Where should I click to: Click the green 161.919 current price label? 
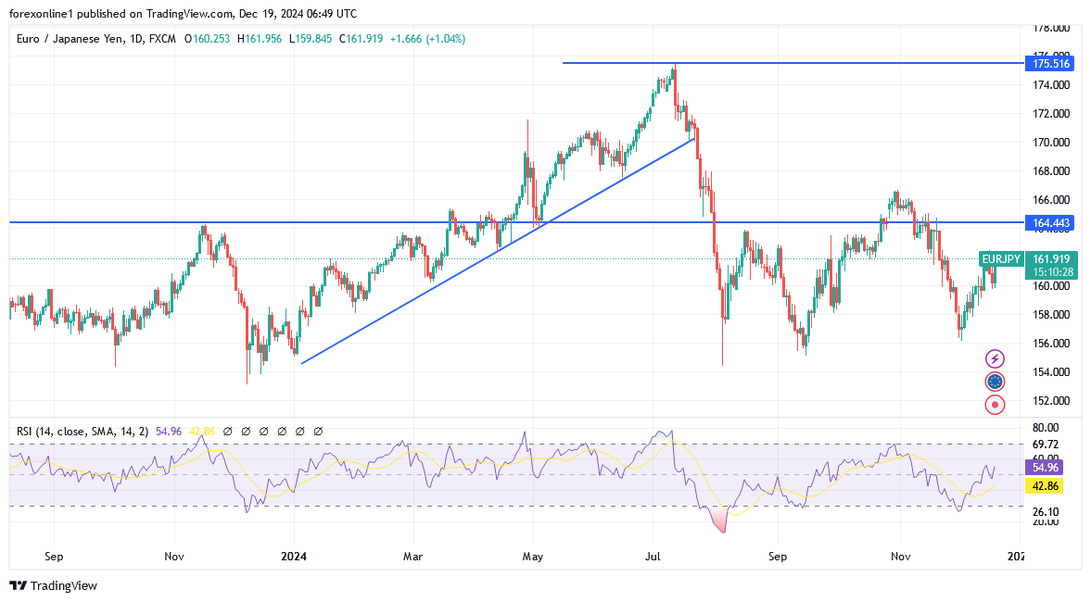pyautogui.click(x=1051, y=259)
